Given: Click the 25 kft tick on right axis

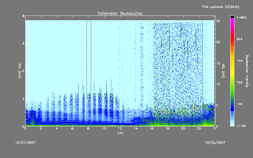Looking at the screenshot, I should coord(218,21).
